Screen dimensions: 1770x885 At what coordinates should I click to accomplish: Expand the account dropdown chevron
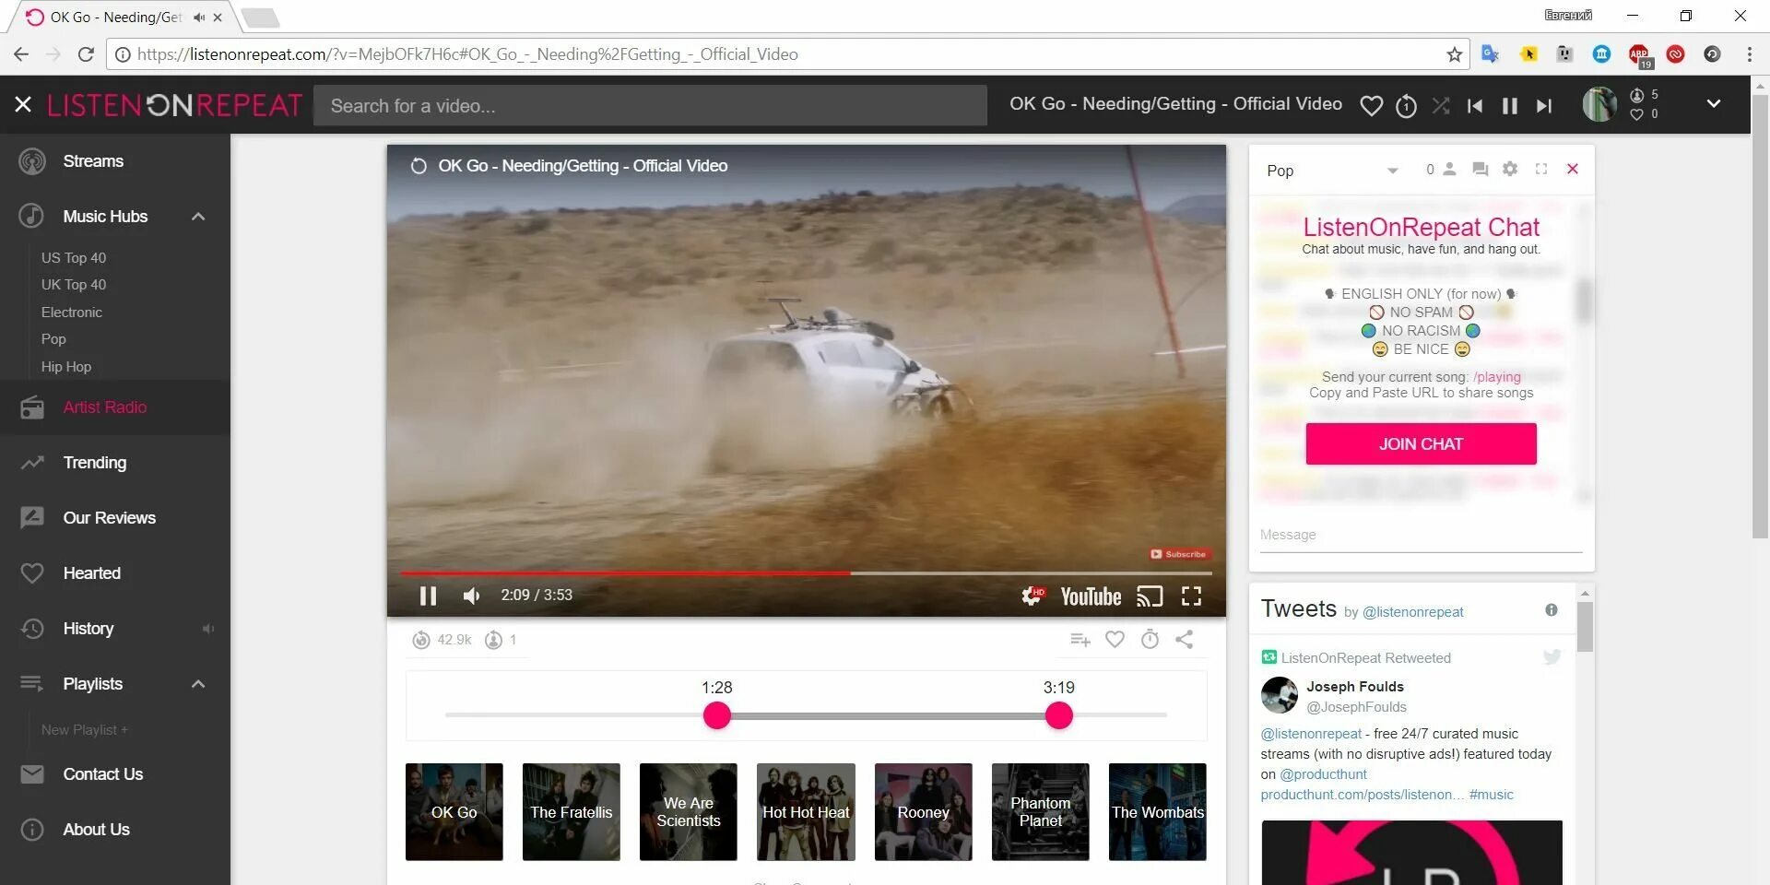point(1714,103)
